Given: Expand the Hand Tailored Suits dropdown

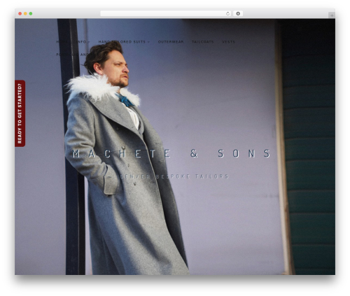Looking at the screenshot, I should click(124, 42).
